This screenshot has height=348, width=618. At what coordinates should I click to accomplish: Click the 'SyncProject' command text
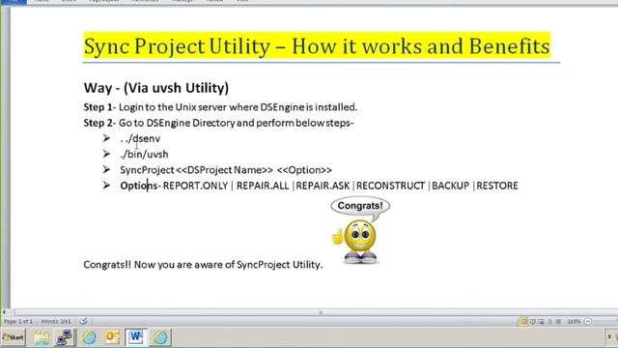147,170
